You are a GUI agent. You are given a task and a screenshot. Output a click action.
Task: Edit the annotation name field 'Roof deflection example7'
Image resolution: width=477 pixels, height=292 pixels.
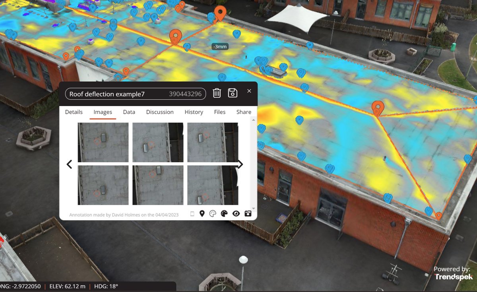tap(136, 94)
